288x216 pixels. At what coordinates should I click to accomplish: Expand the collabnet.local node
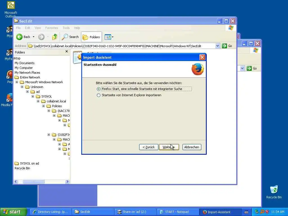[38, 101]
